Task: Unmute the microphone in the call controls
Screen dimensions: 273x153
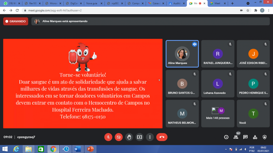Action: 108,137
